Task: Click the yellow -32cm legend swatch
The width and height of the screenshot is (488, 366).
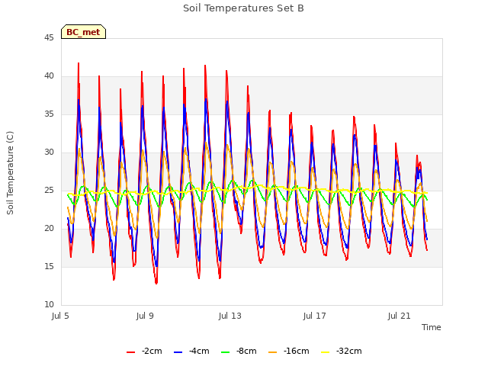Action: coord(326,352)
